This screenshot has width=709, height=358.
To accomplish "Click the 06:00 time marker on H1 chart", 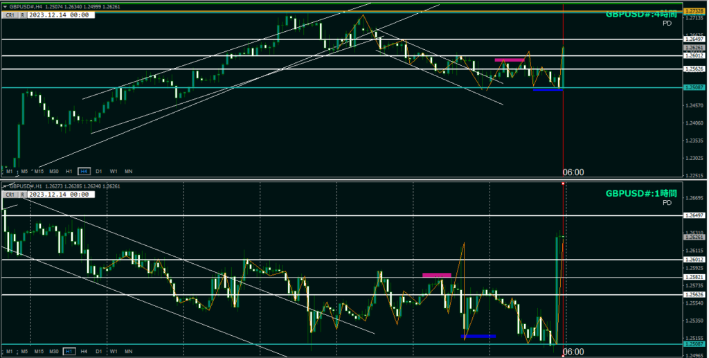I will 573,352.
